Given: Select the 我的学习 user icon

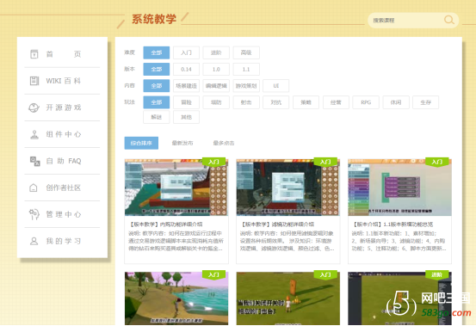Looking at the screenshot, I should point(34,241).
